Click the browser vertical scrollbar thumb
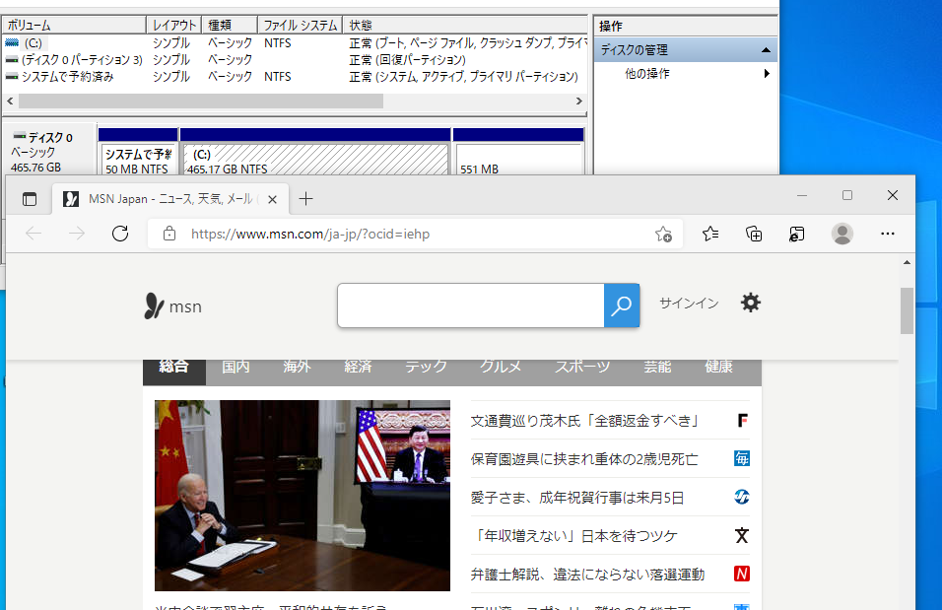The width and height of the screenshot is (942, 610). pos(907,310)
